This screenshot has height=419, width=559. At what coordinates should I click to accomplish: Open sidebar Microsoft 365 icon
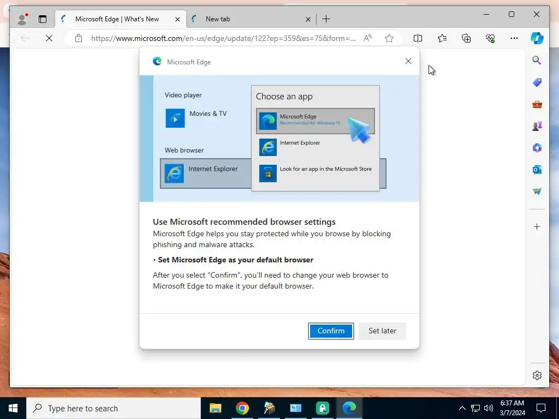[x=537, y=147]
